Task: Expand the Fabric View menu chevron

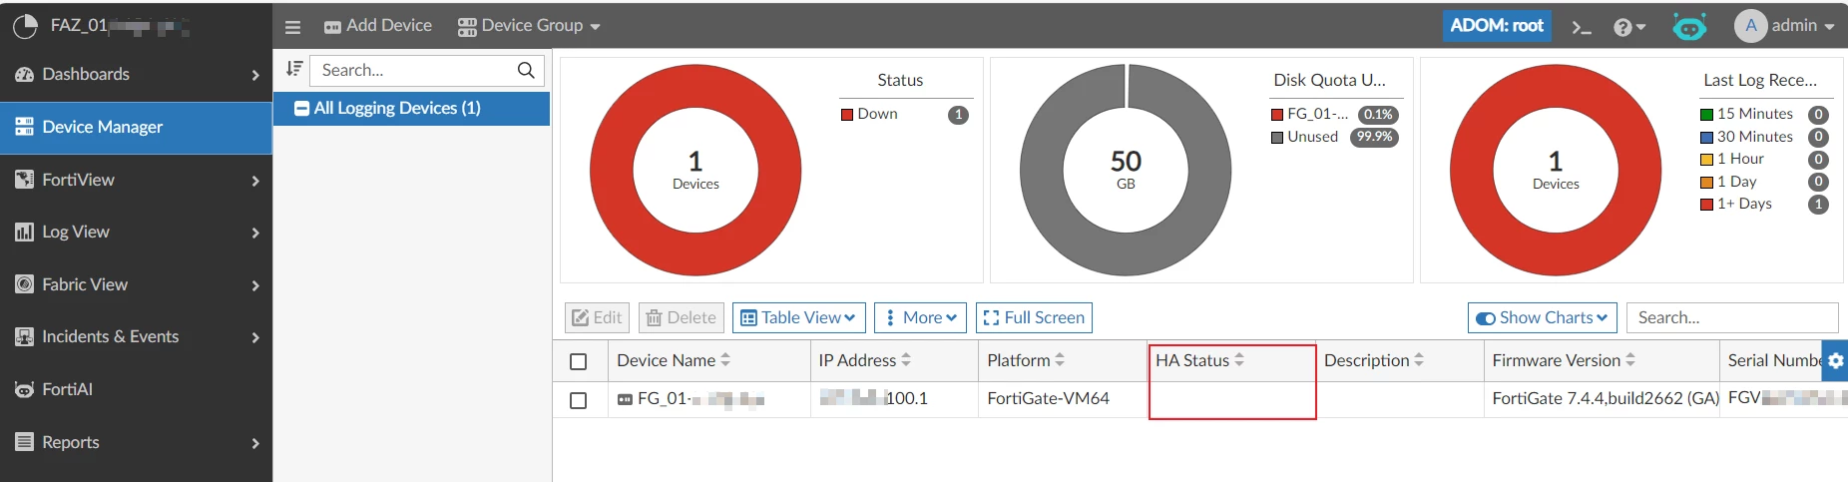Action: point(255,285)
